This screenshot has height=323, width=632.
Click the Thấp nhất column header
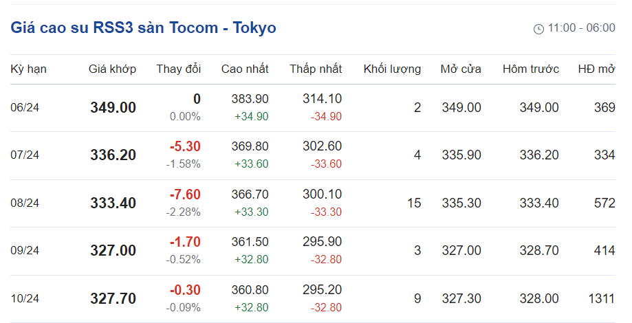click(x=316, y=69)
